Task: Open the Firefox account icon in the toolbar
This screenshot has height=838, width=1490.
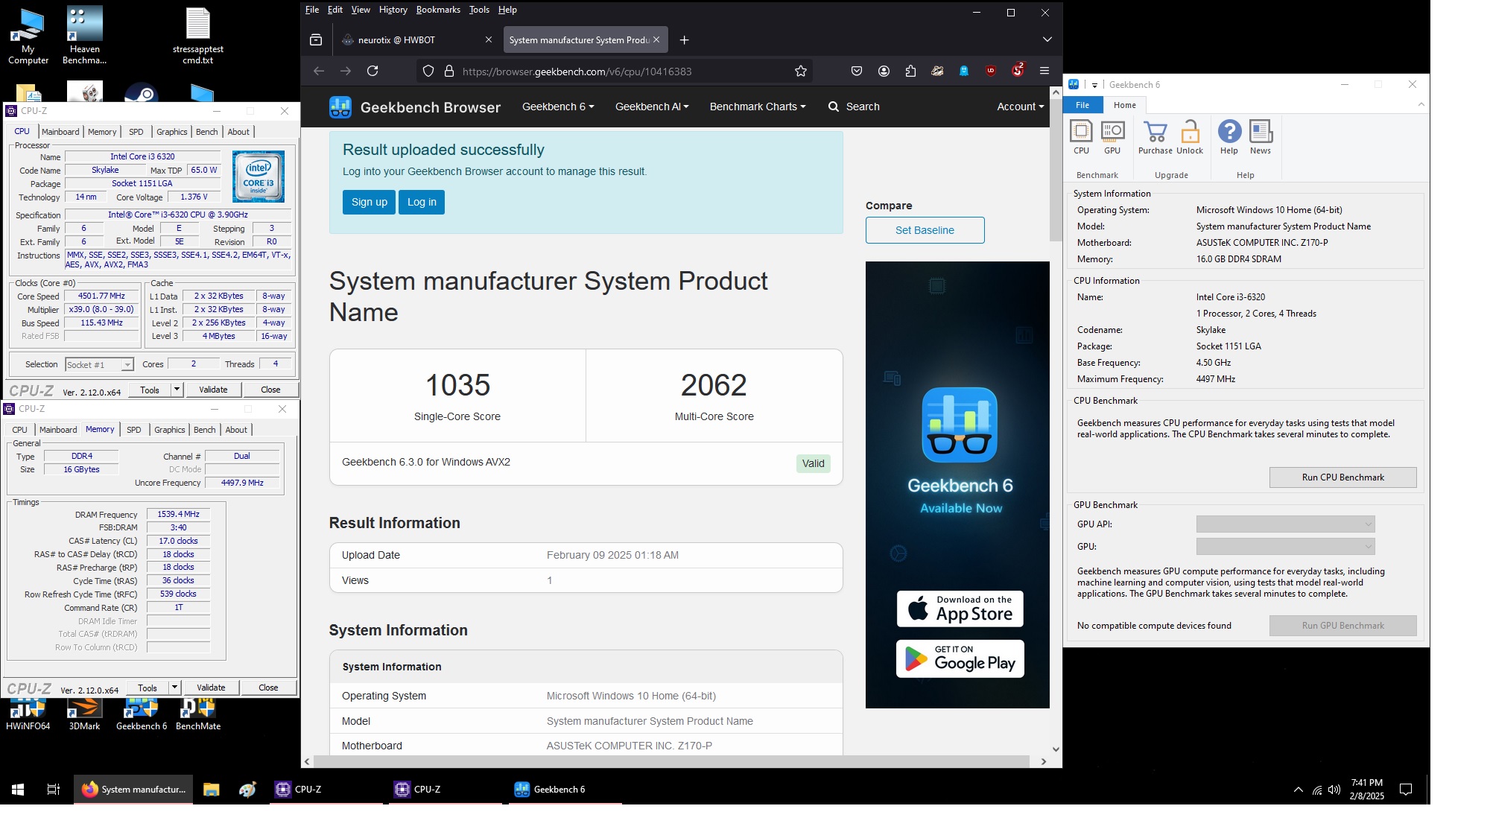Action: point(884,71)
